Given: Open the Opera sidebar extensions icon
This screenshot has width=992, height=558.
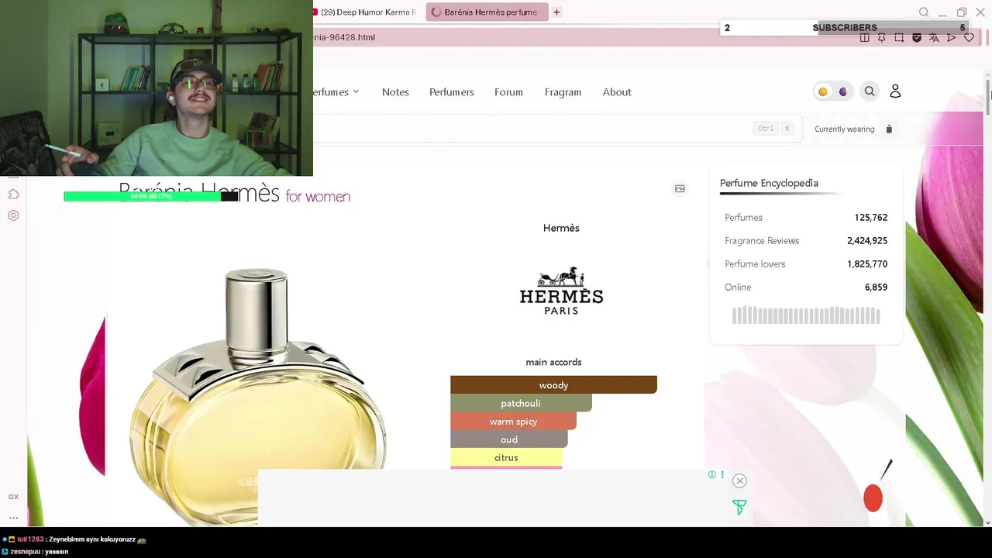Looking at the screenshot, I should 13,195.
